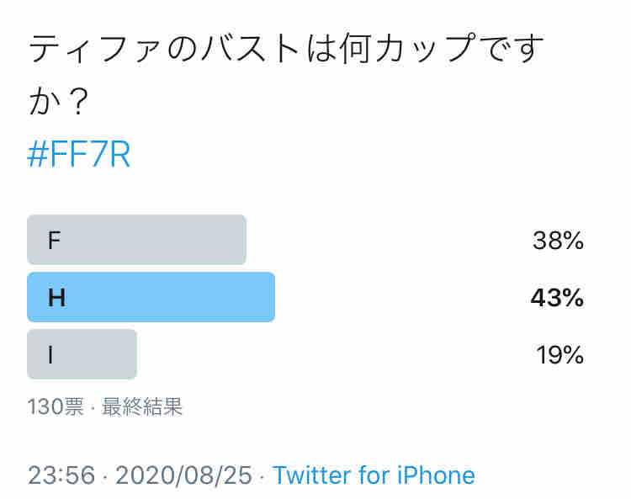Select the gray I poll result bar
The height and width of the screenshot is (499, 631).
[82, 354]
